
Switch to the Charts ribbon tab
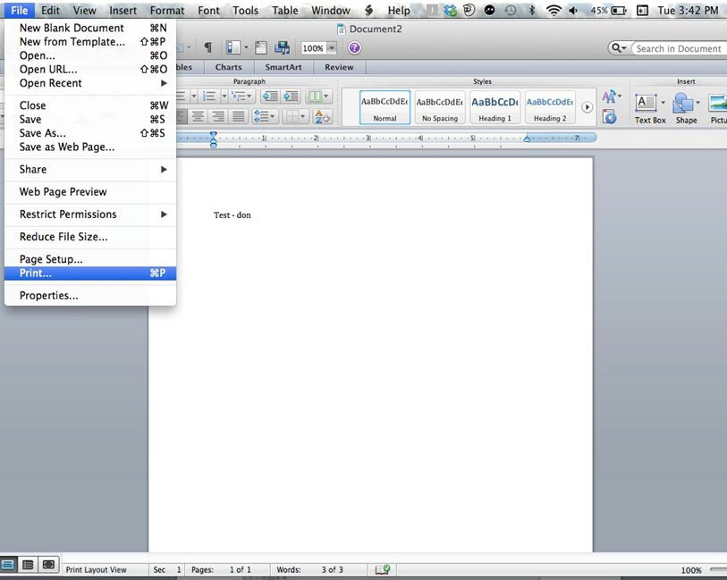coord(229,67)
